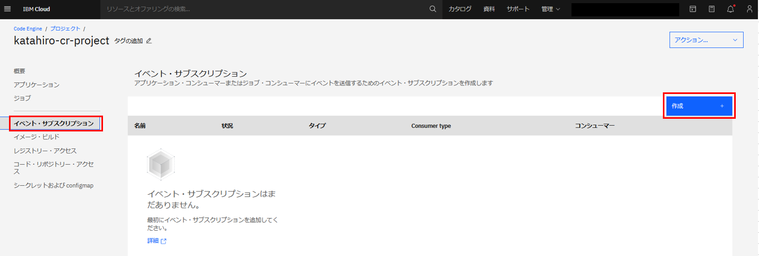
Task: Open the notifications bell
Action: (x=730, y=9)
